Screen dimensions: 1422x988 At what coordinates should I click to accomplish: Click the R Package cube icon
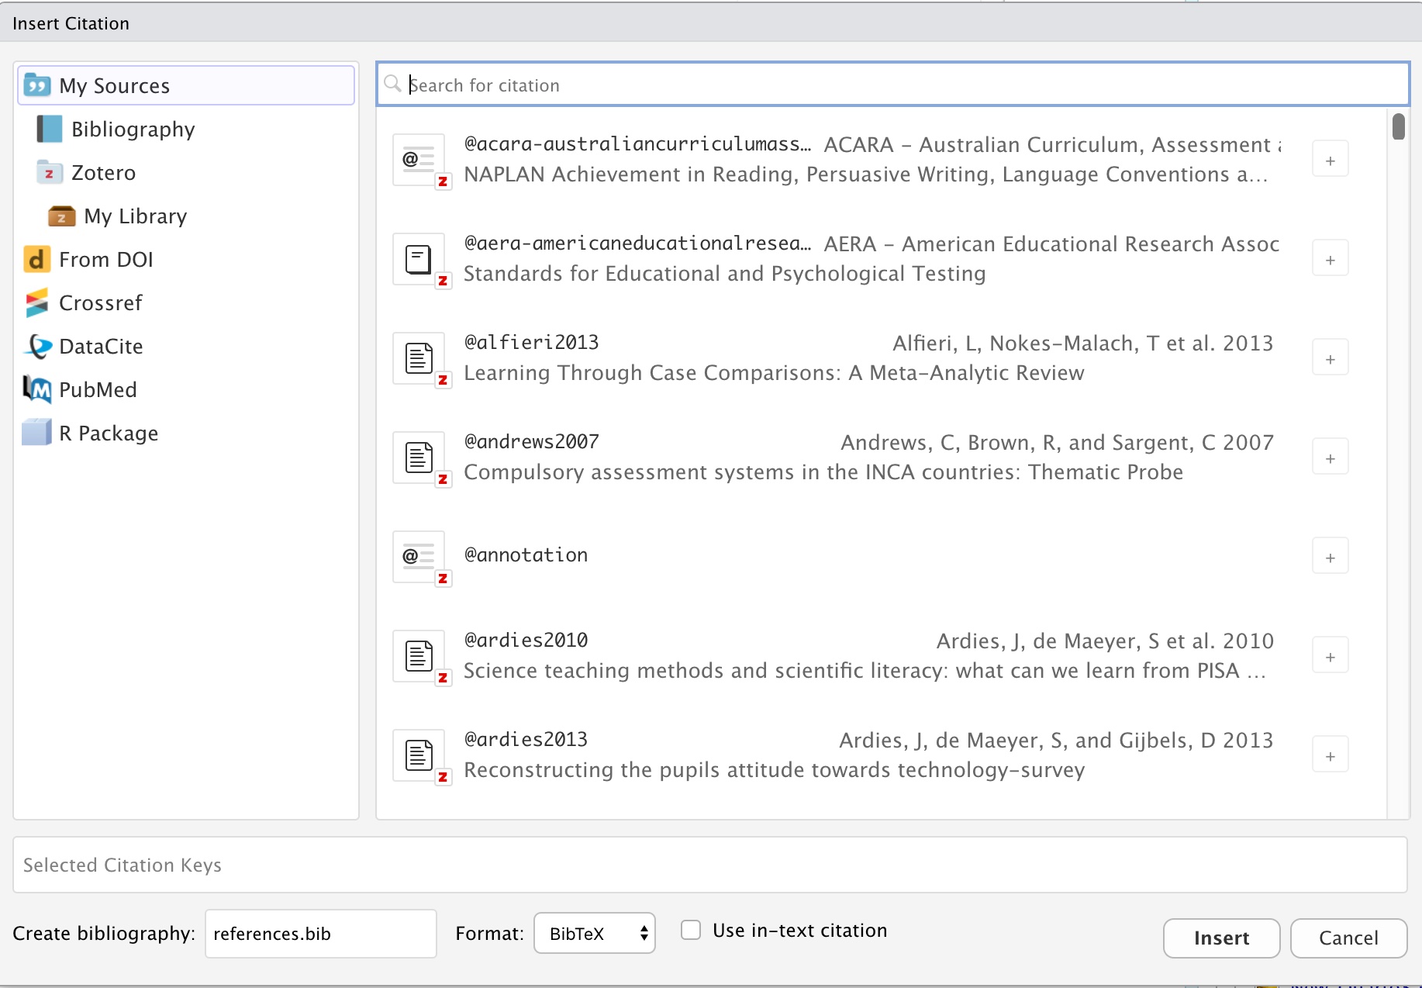tap(36, 433)
